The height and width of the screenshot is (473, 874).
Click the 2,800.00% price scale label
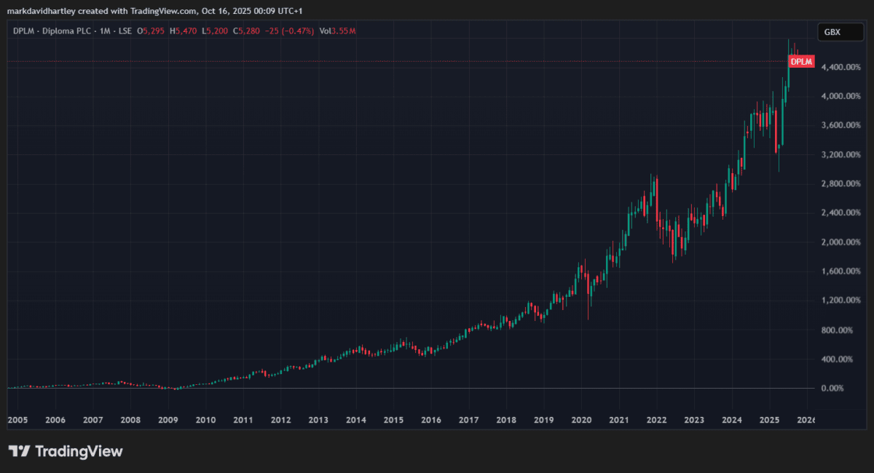pos(832,184)
